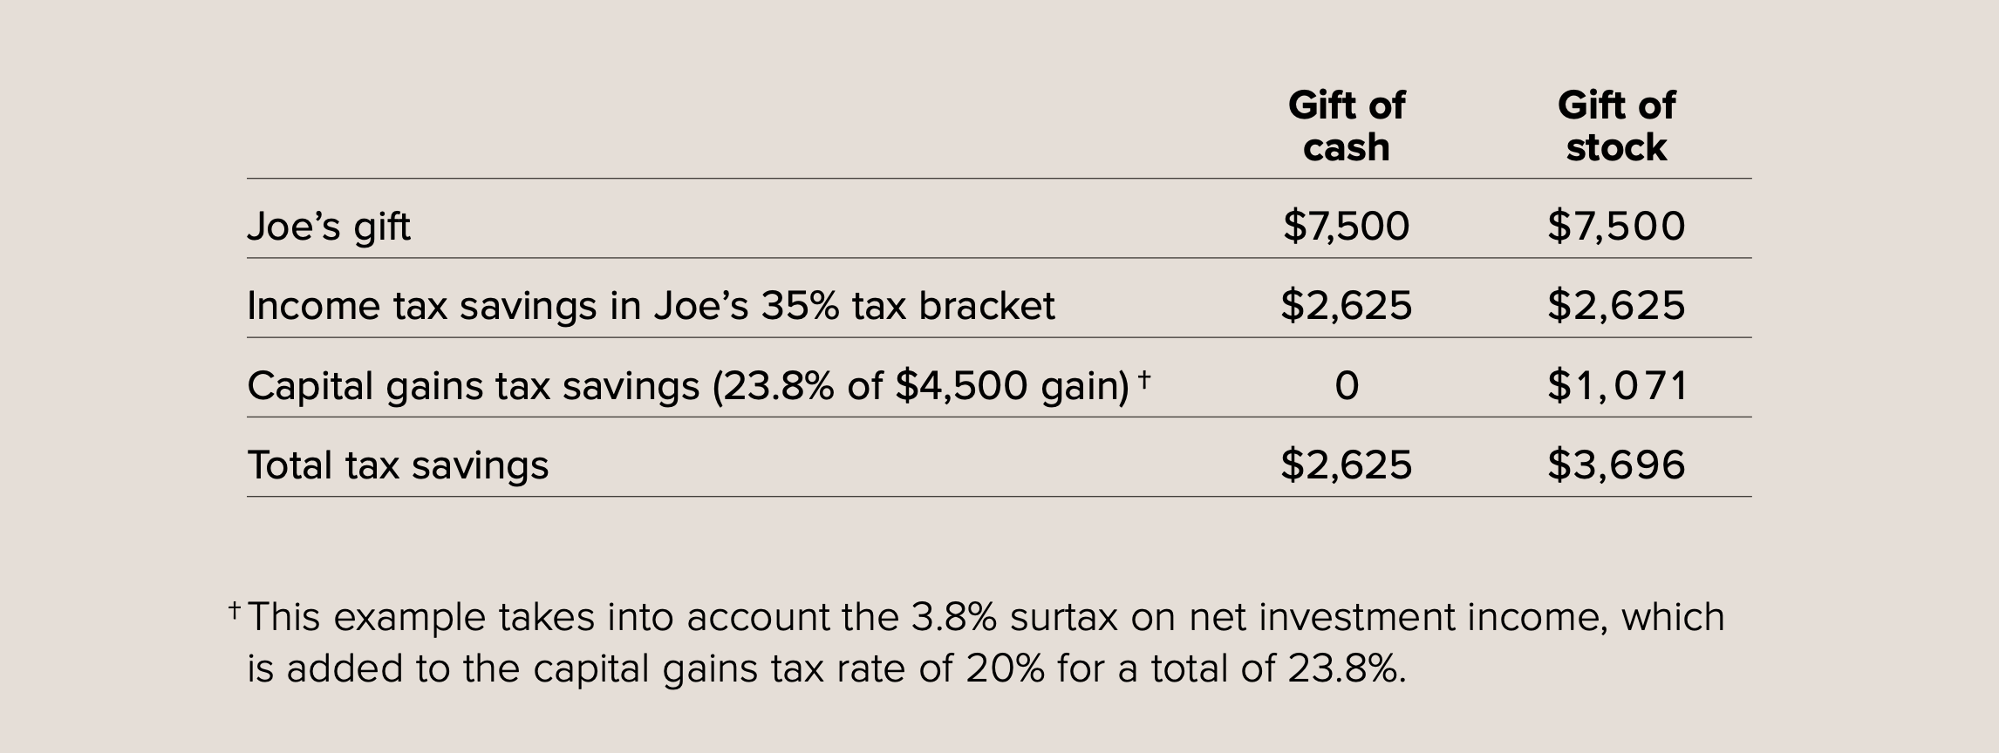The width and height of the screenshot is (1999, 753).
Task: Click the "Gift of cash" column header
Action: 1346,126
